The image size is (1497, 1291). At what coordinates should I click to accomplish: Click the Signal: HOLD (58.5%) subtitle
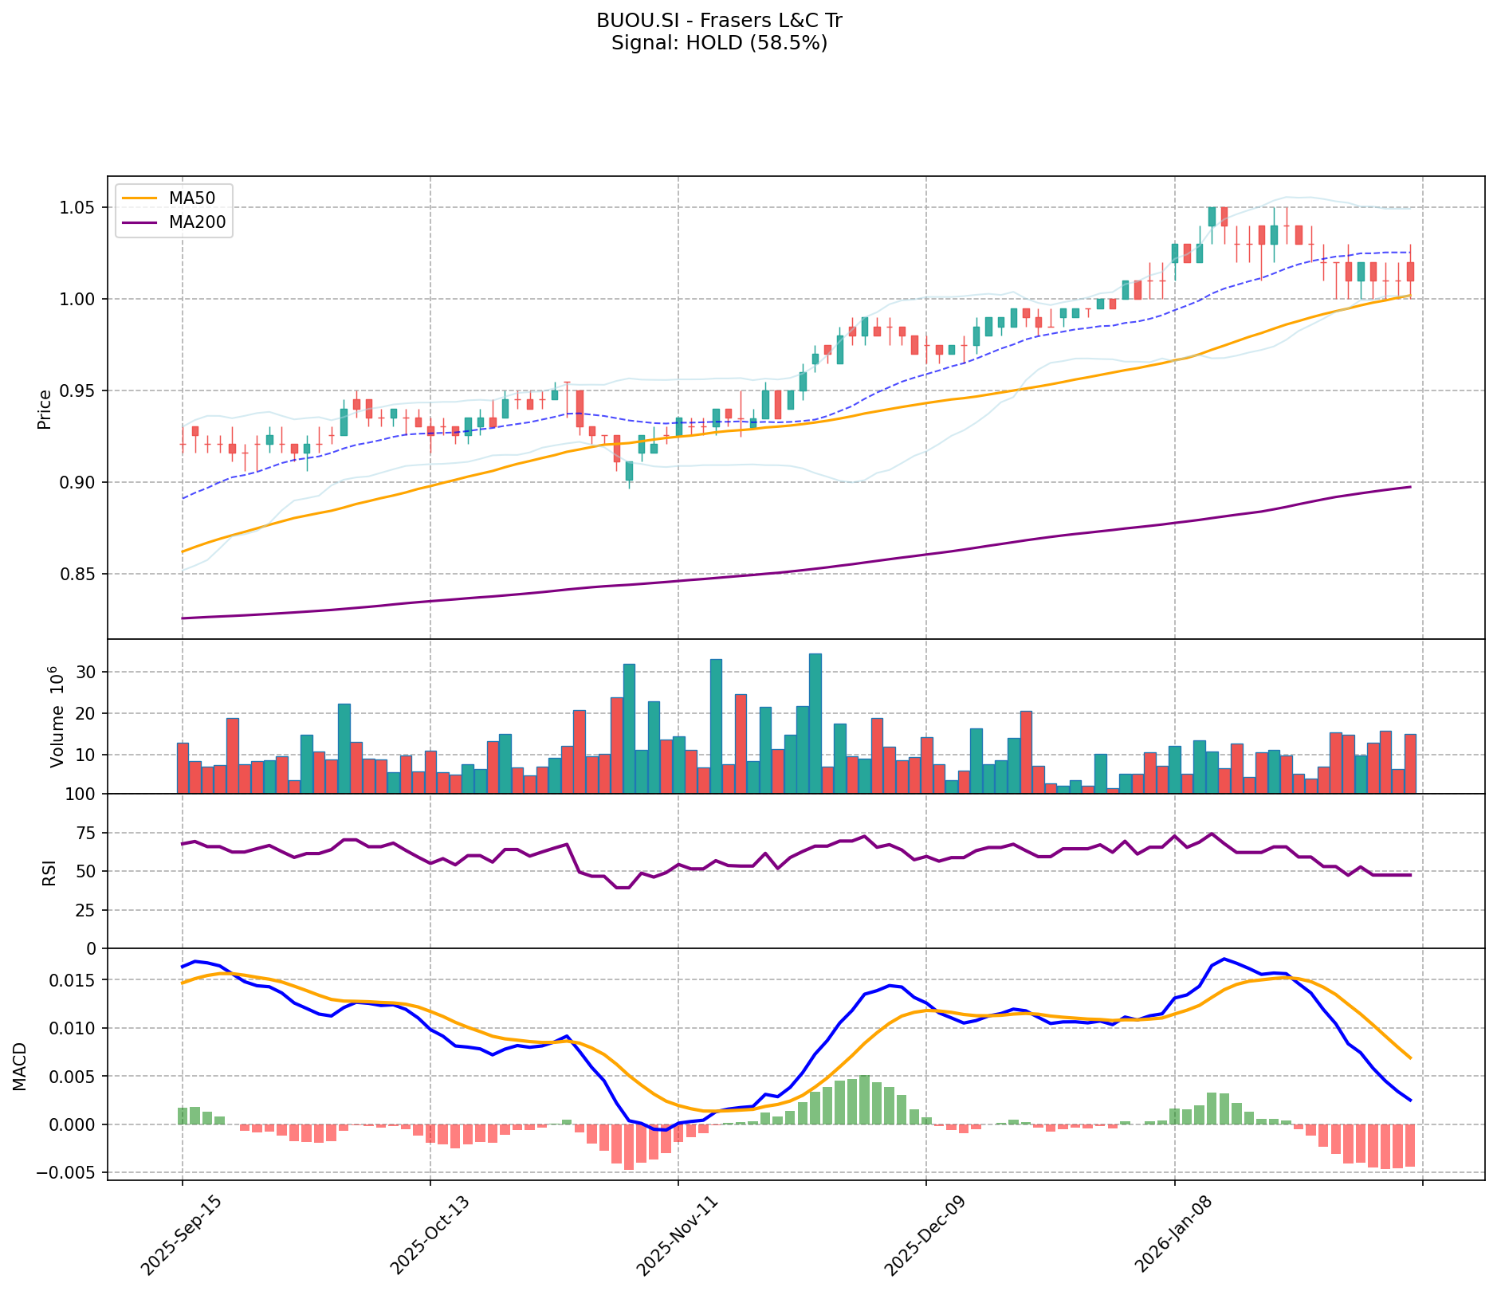click(719, 43)
